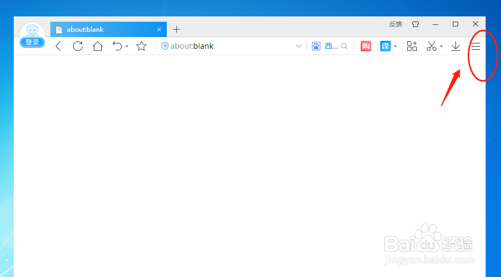Go to the home page icon
The width and height of the screenshot is (501, 277).
pos(97,46)
